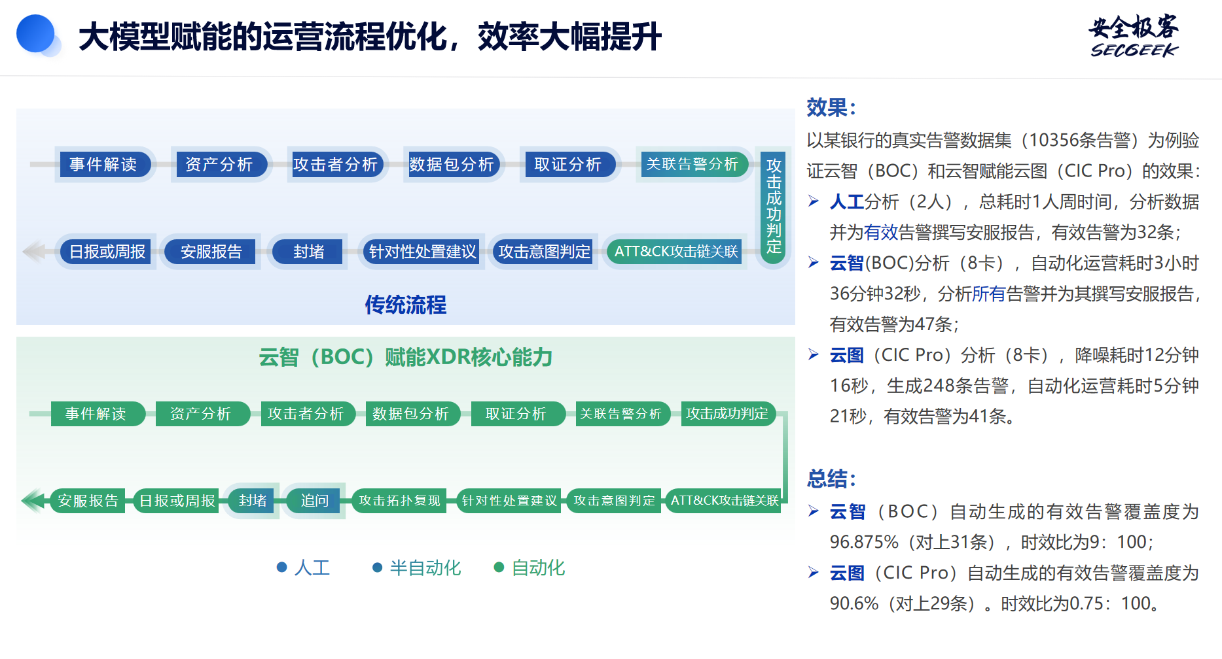Screen dimensions: 1222x659
Task: Click the text 生成248条告警
Action: click(948, 386)
